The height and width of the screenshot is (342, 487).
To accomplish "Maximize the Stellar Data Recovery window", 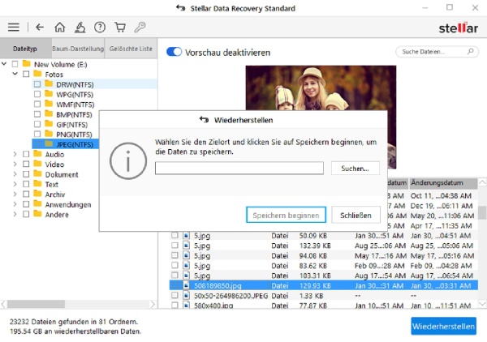I will click(450, 7).
